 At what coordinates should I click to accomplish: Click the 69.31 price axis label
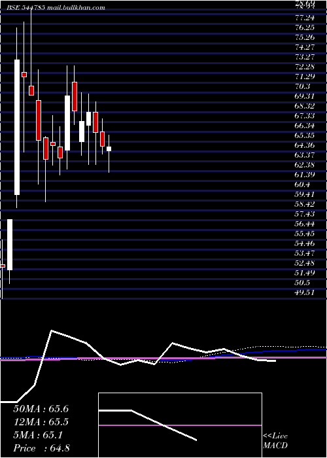click(305, 96)
